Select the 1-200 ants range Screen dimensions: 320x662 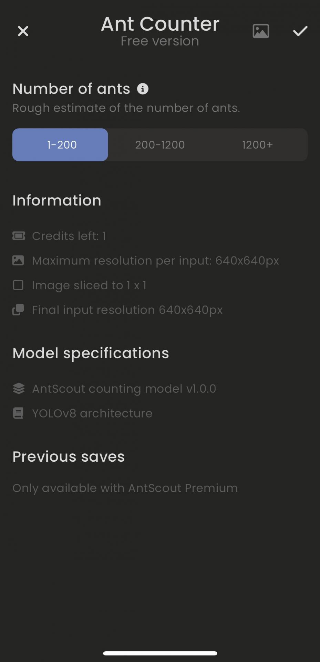tap(60, 145)
